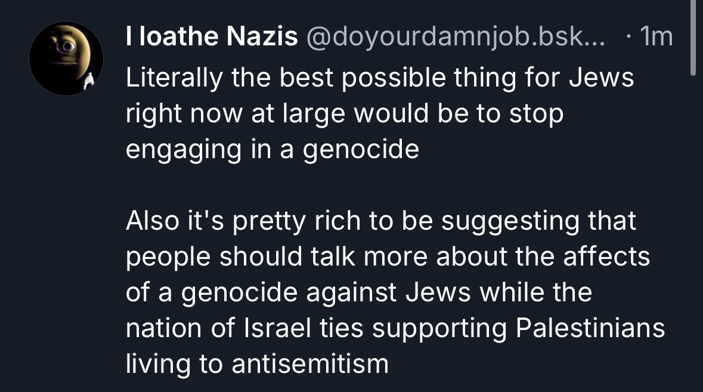
Task: Click the final line "living to antisemitism"
Action: coord(257,364)
